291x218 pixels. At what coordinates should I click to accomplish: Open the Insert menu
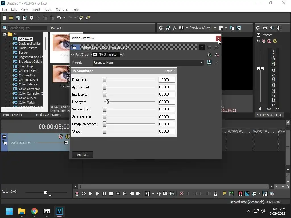pyautogui.click(x=36, y=9)
